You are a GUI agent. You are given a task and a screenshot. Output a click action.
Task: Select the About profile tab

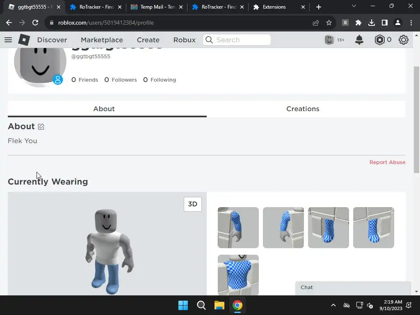click(x=107, y=109)
